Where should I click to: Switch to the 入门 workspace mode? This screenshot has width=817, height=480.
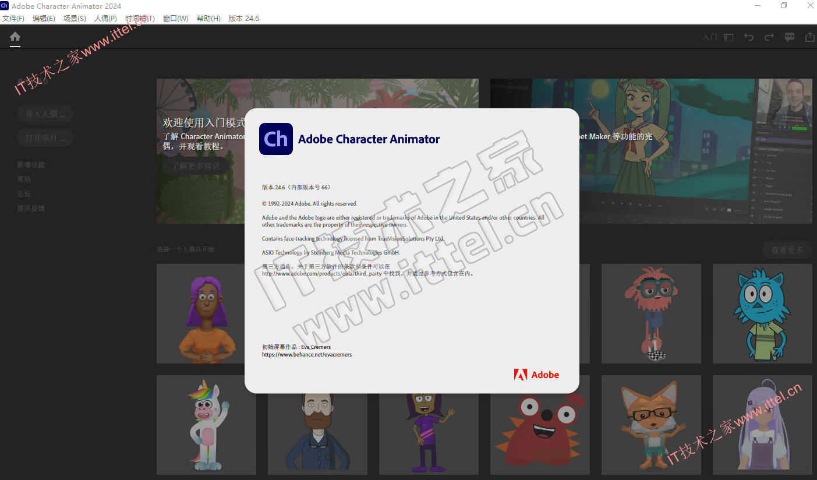[710, 37]
